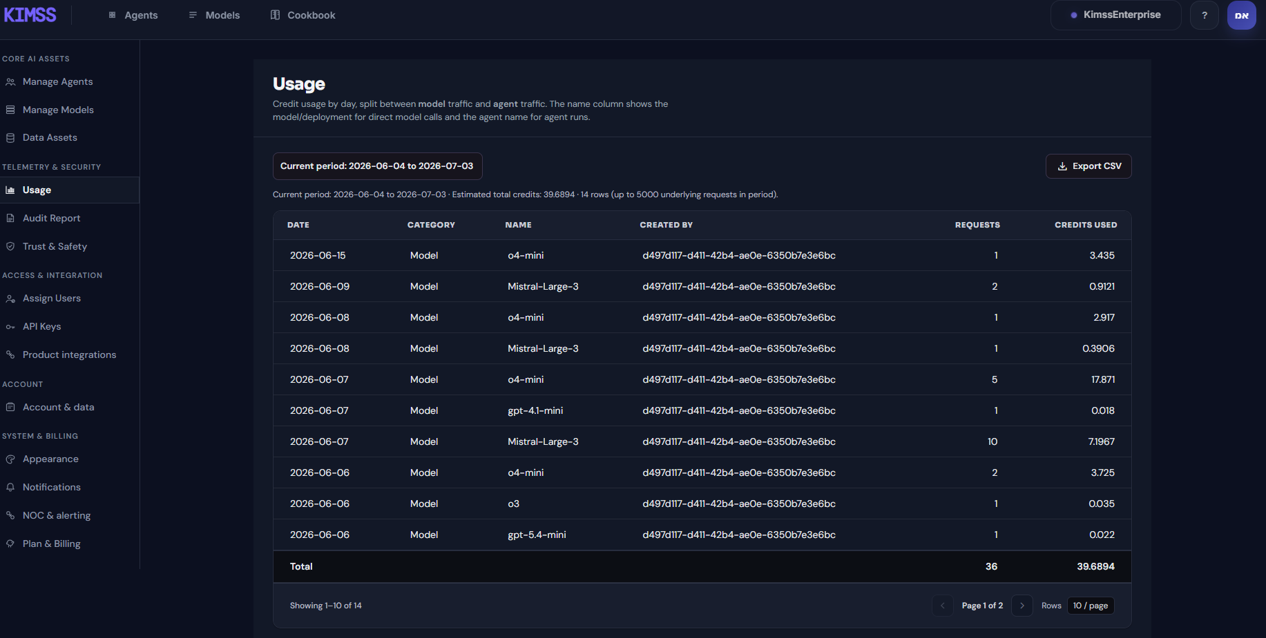Screen dimensions: 1266x638
Task: Click the Manage Models icon in sidebar
Action: tap(10, 110)
